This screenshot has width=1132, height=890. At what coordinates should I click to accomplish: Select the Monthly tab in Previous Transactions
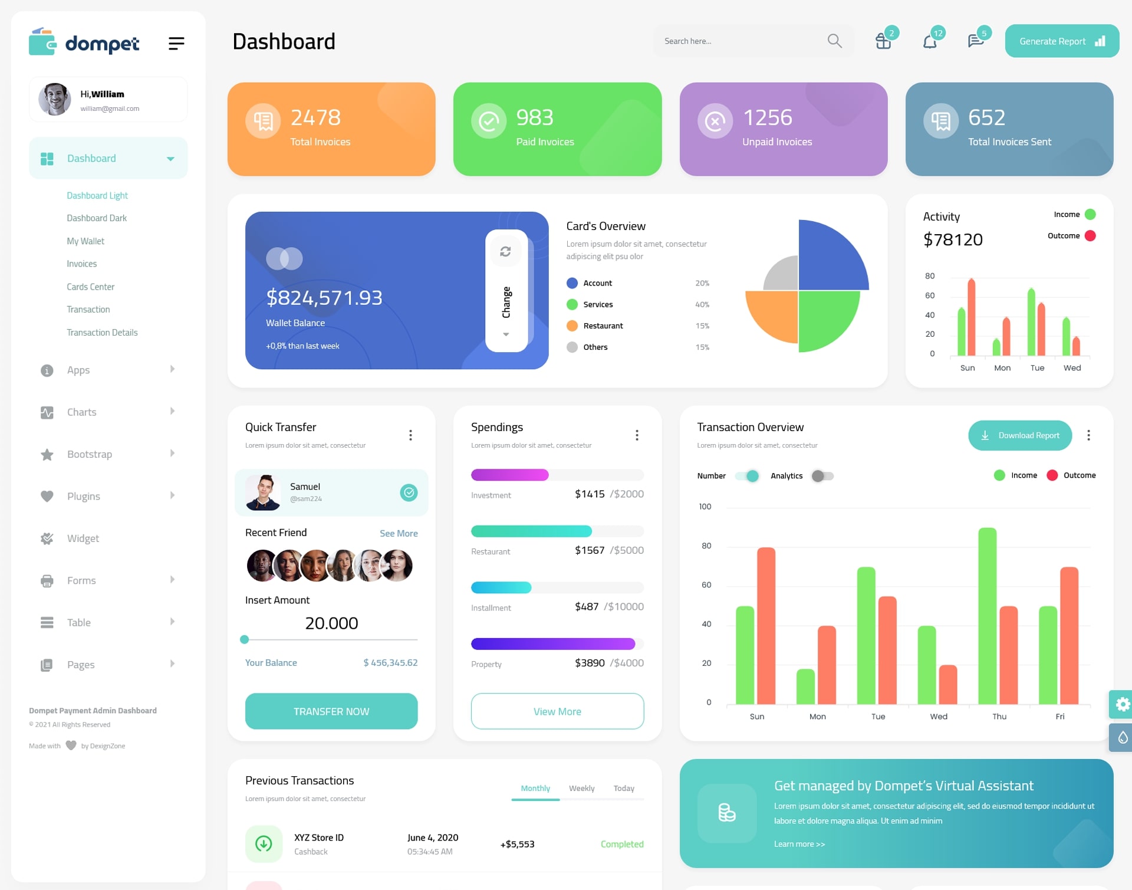(x=533, y=787)
